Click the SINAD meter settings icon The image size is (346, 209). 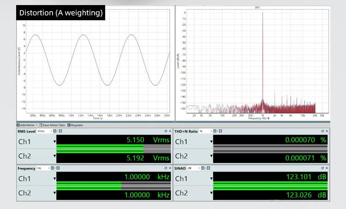208,168
